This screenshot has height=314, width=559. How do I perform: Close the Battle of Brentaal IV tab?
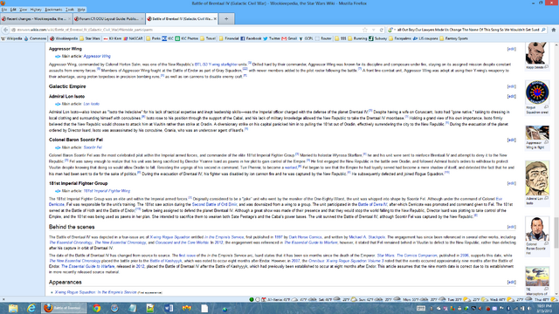[x=215, y=19]
